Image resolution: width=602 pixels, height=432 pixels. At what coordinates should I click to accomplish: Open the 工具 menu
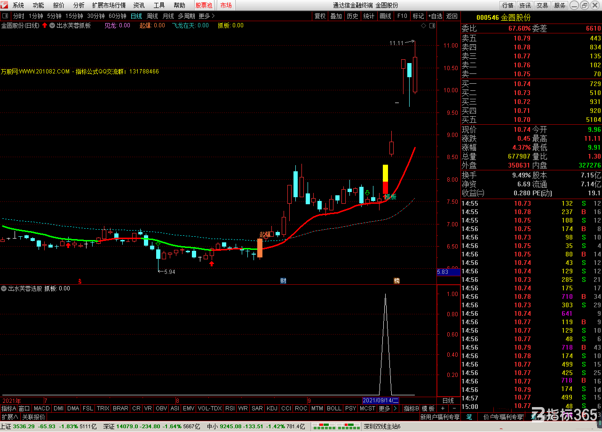pos(159,5)
